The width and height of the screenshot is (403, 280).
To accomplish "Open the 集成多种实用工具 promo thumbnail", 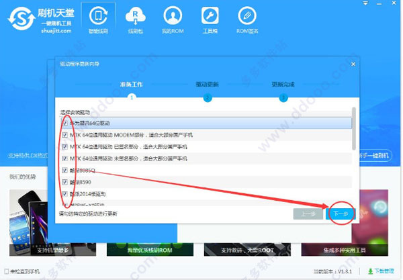I will pos(345,223).
